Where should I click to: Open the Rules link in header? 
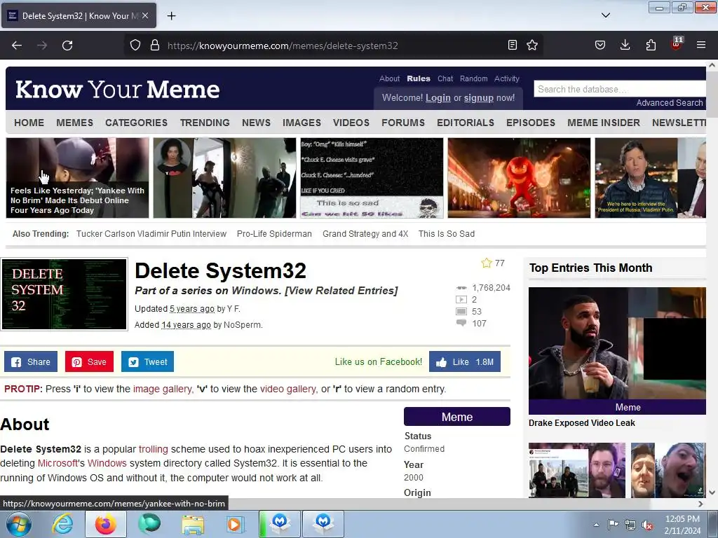(x=419, y=78)
